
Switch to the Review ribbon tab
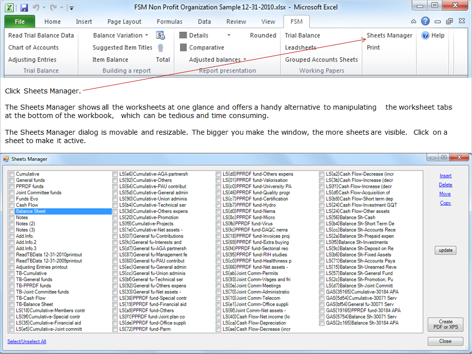236,22
